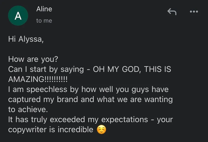Click the text "OH MY GOD, THIS IS"
This screenshot has width=208, height=142.
(132, 69)
